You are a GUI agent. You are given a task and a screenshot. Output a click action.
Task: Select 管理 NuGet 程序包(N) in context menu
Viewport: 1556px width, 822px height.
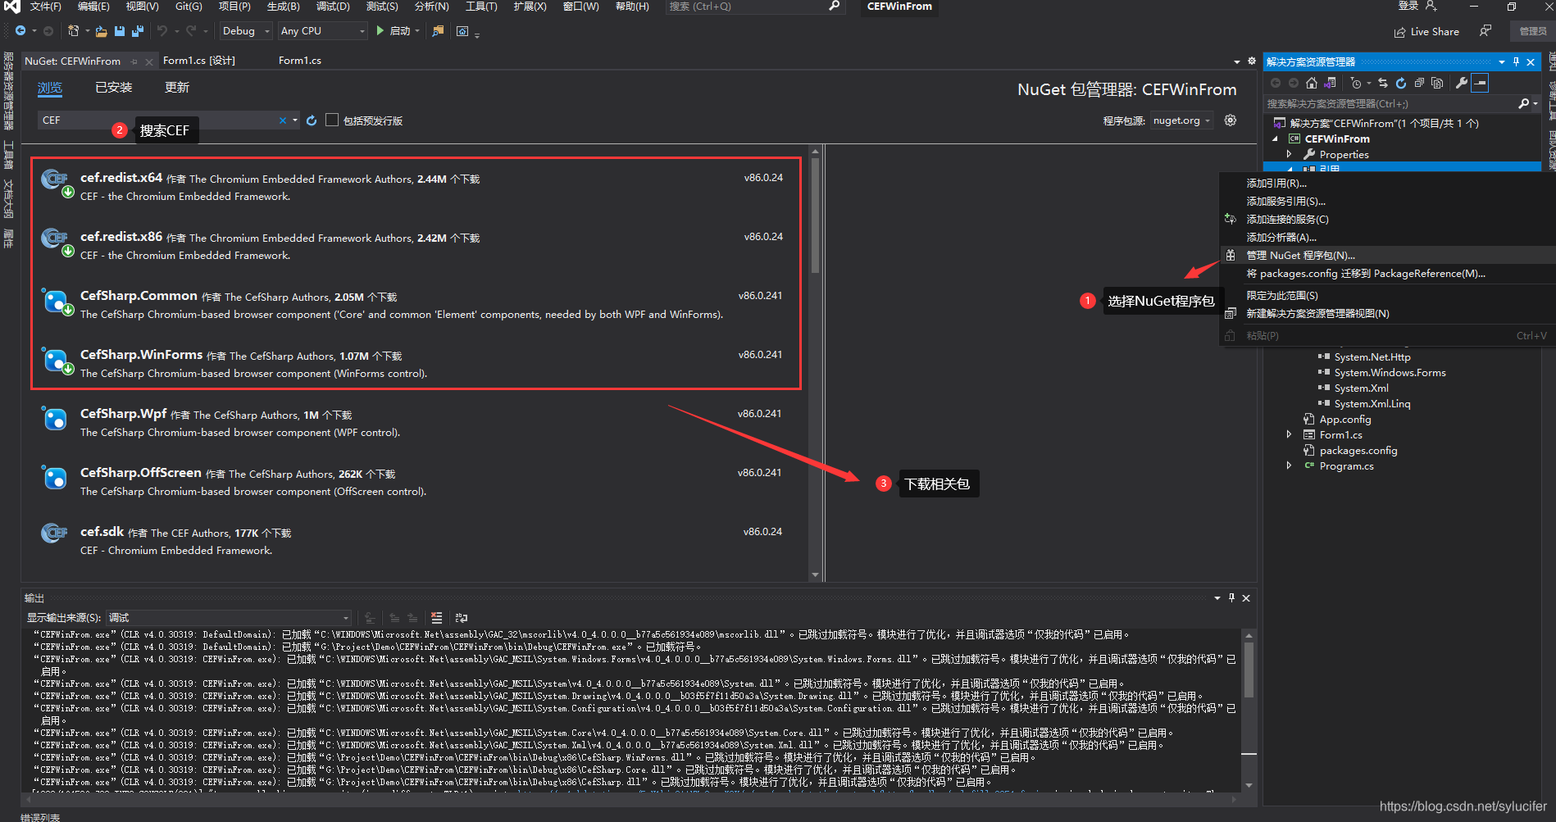pos(1387,256)
